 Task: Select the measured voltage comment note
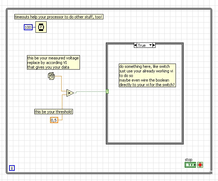pyautogui.click(x=53, y=62)
